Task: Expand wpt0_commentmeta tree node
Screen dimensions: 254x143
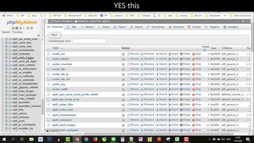Action: click(6, 50)
